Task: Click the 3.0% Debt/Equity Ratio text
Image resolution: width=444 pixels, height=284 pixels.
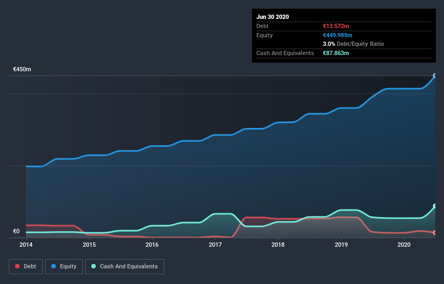Action: (x=353, y=44)
